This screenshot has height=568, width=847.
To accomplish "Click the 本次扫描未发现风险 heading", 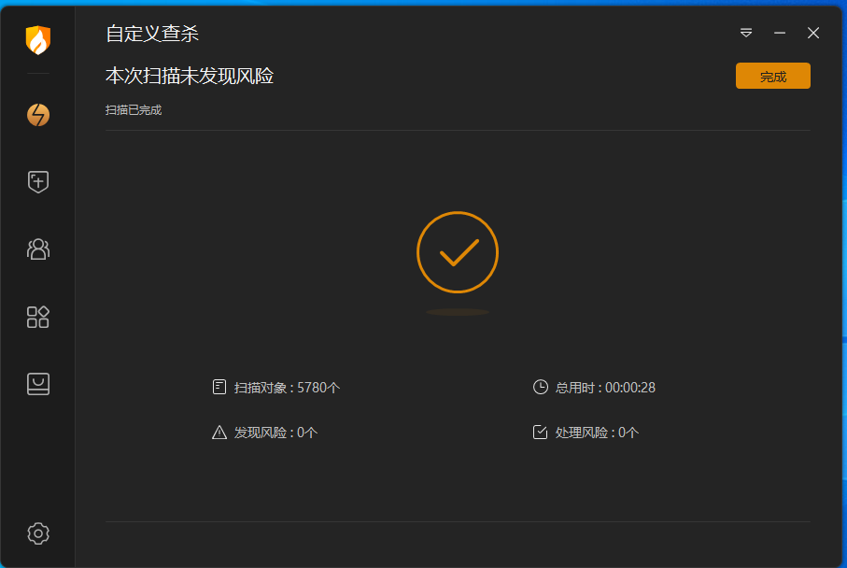I will (190, 77).
